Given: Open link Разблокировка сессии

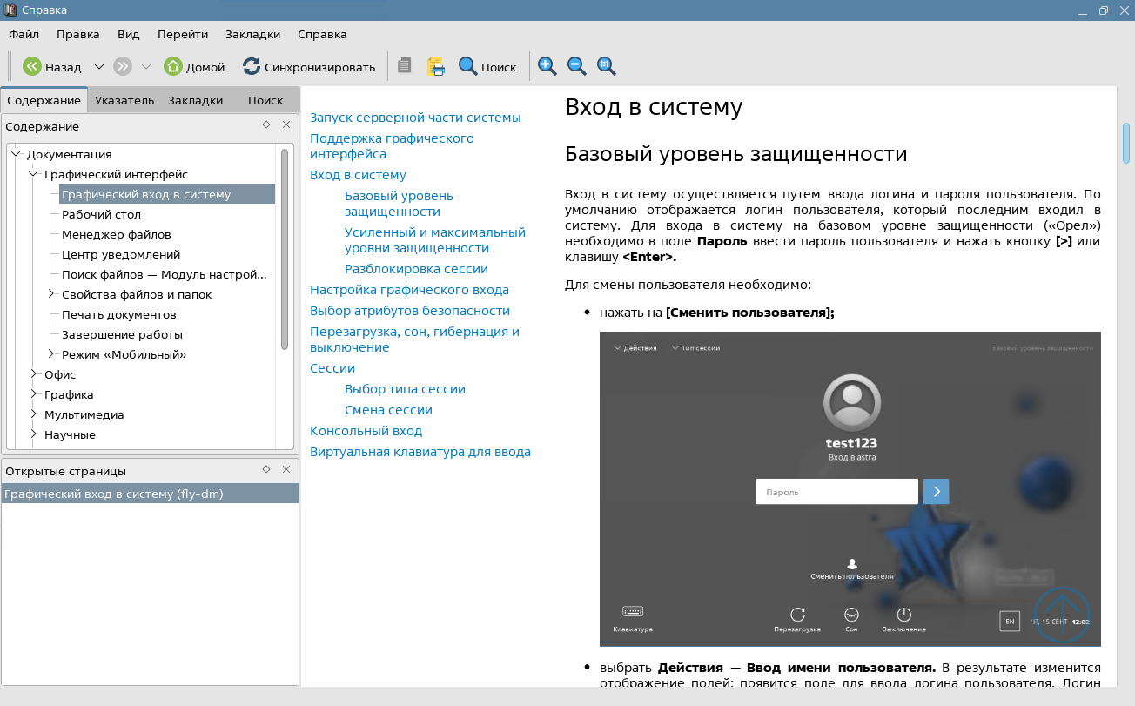Looking at the screenshot, I should (416, 269).
